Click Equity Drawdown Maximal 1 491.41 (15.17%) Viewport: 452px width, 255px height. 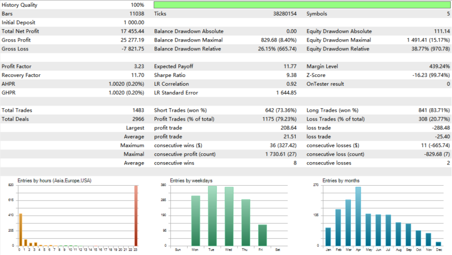point(428,40)
